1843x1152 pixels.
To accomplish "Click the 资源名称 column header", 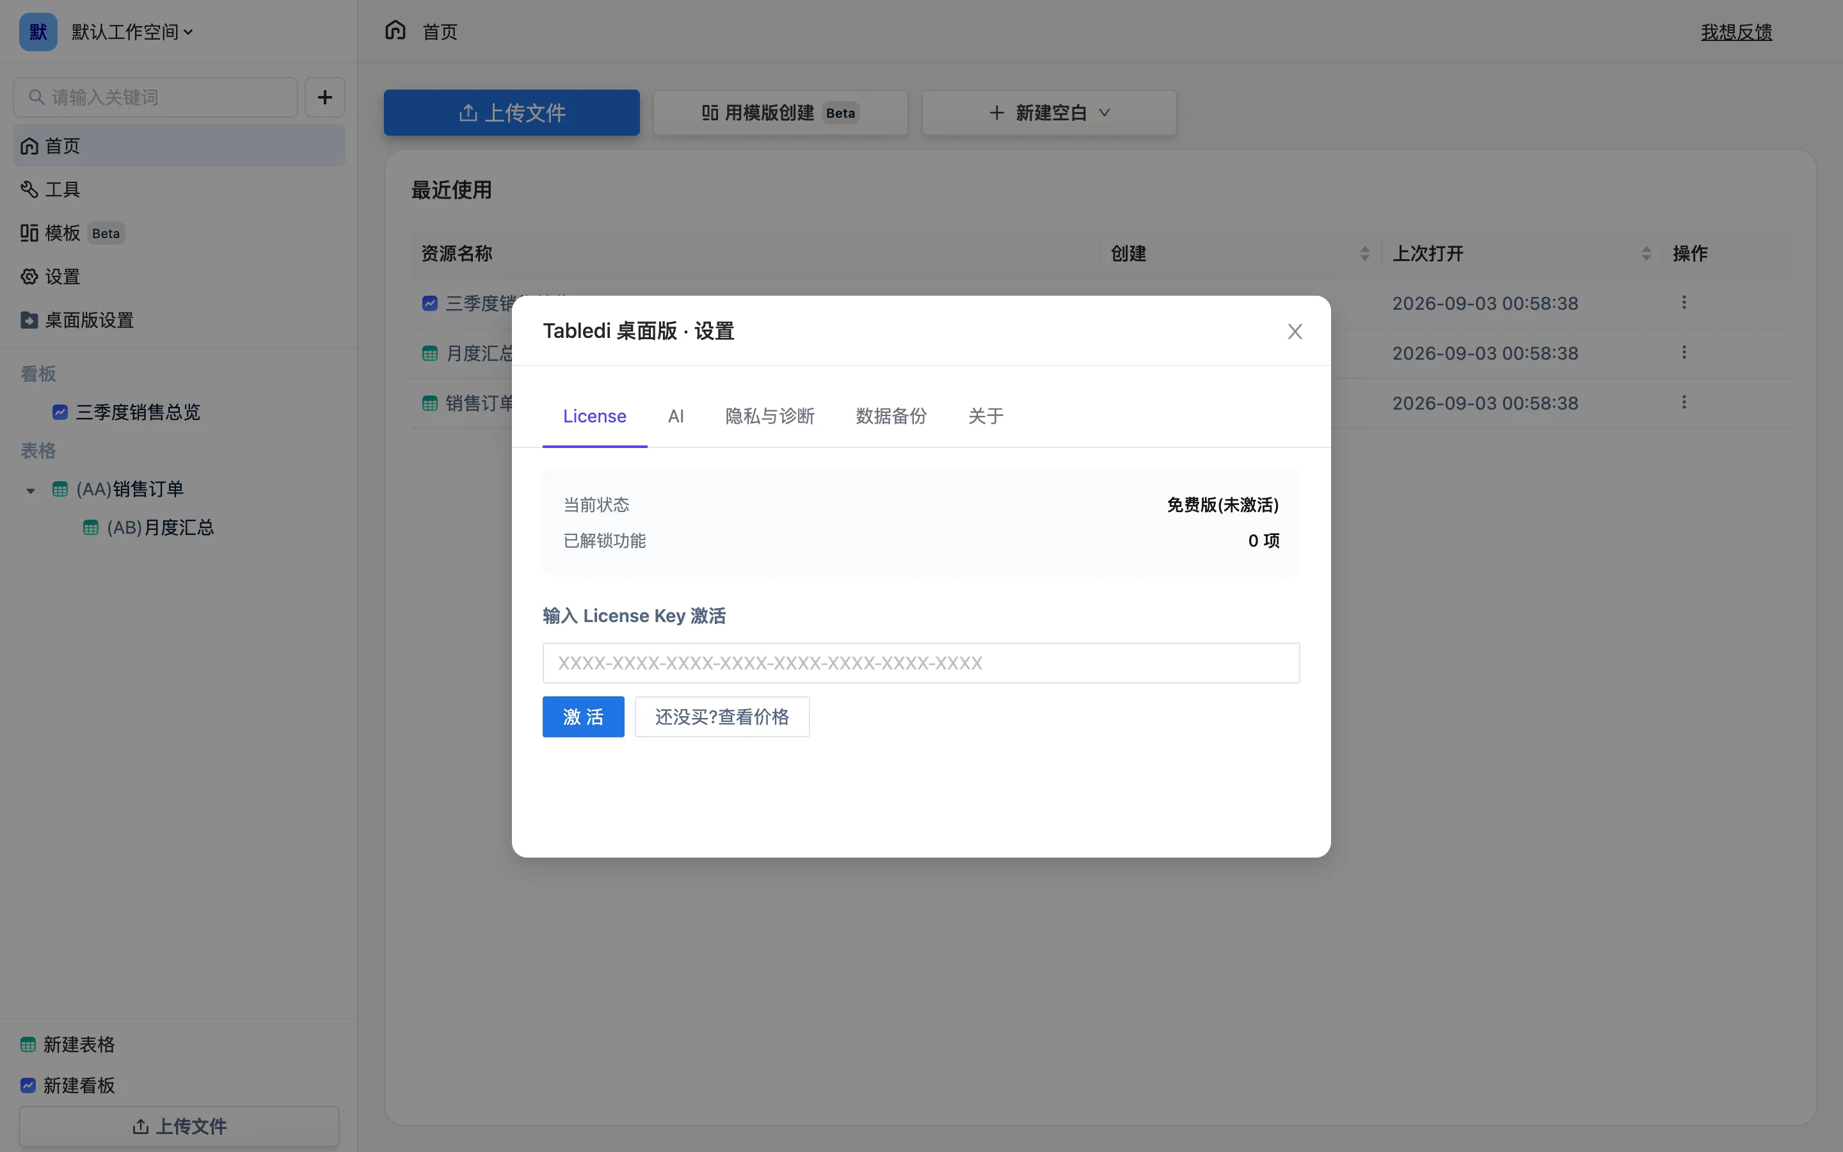I will (x=457, y=253).
